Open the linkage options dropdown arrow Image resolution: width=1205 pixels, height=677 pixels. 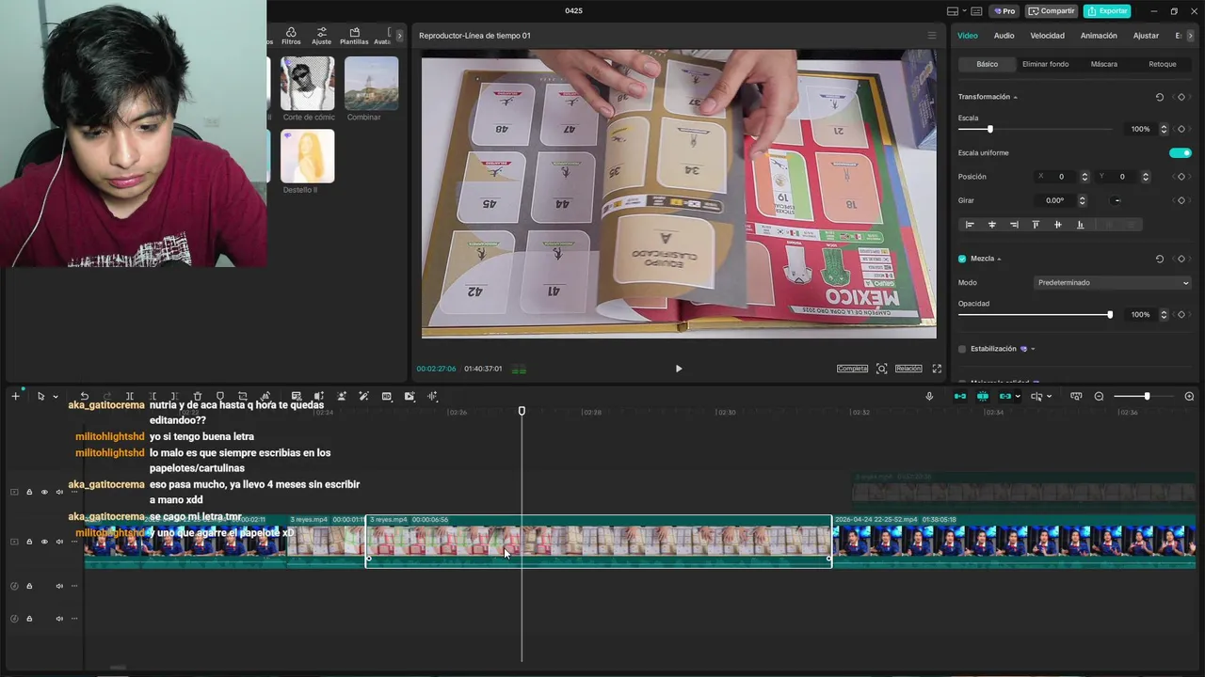click(x=1017, y=397)
